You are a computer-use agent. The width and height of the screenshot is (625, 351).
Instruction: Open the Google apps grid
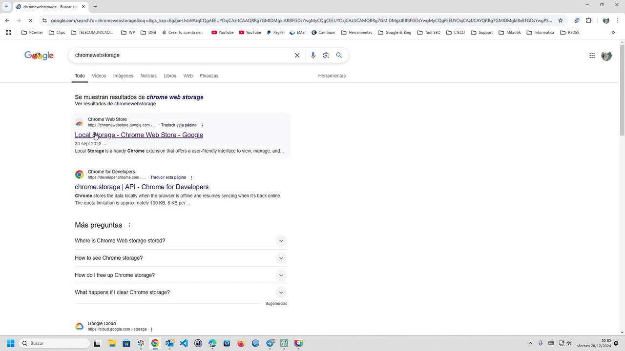click(592, 56)
